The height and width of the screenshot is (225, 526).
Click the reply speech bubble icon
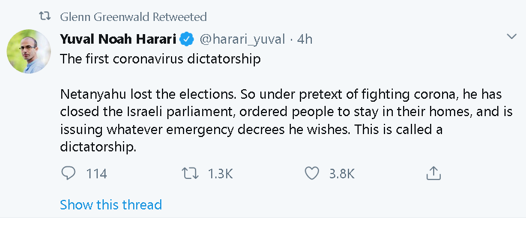point(69,174)
